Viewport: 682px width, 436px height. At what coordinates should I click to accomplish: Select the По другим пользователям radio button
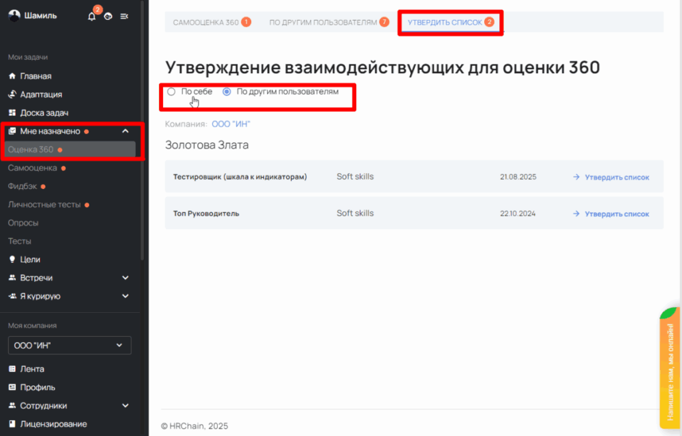tap(226, 92)
